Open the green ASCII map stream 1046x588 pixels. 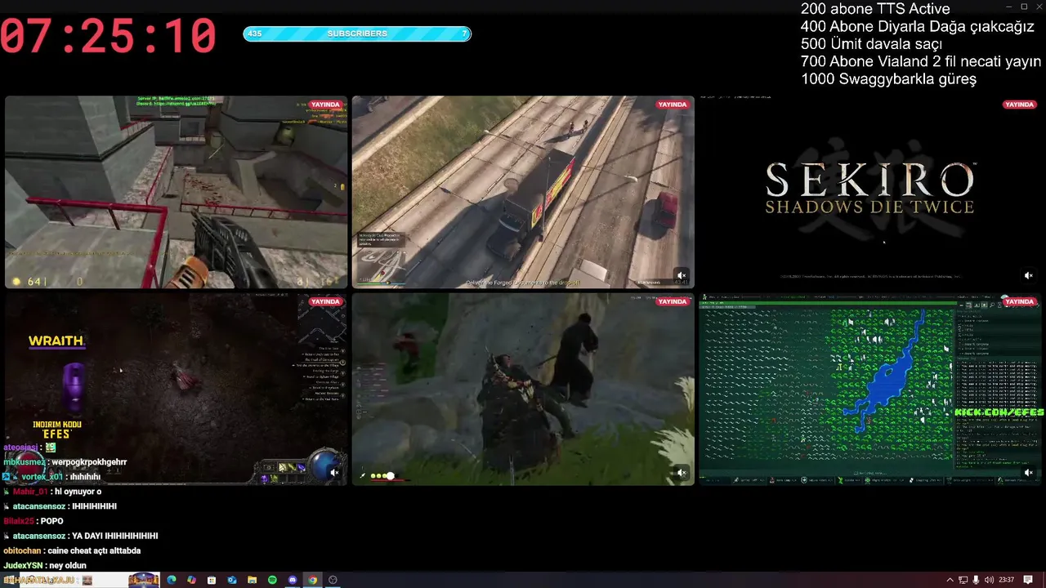(870, 390)
